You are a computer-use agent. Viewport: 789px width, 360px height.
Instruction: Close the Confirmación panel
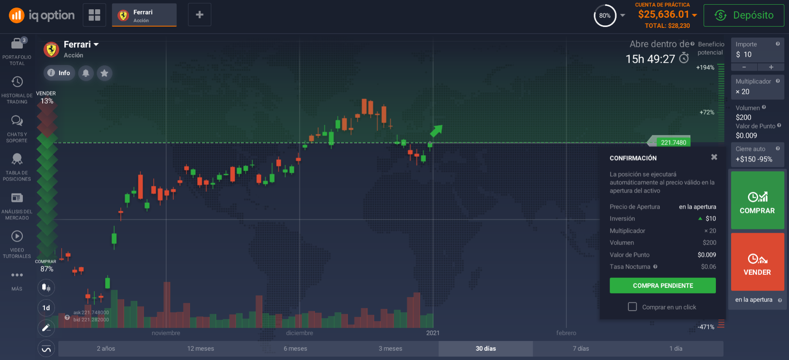[714, 157]
